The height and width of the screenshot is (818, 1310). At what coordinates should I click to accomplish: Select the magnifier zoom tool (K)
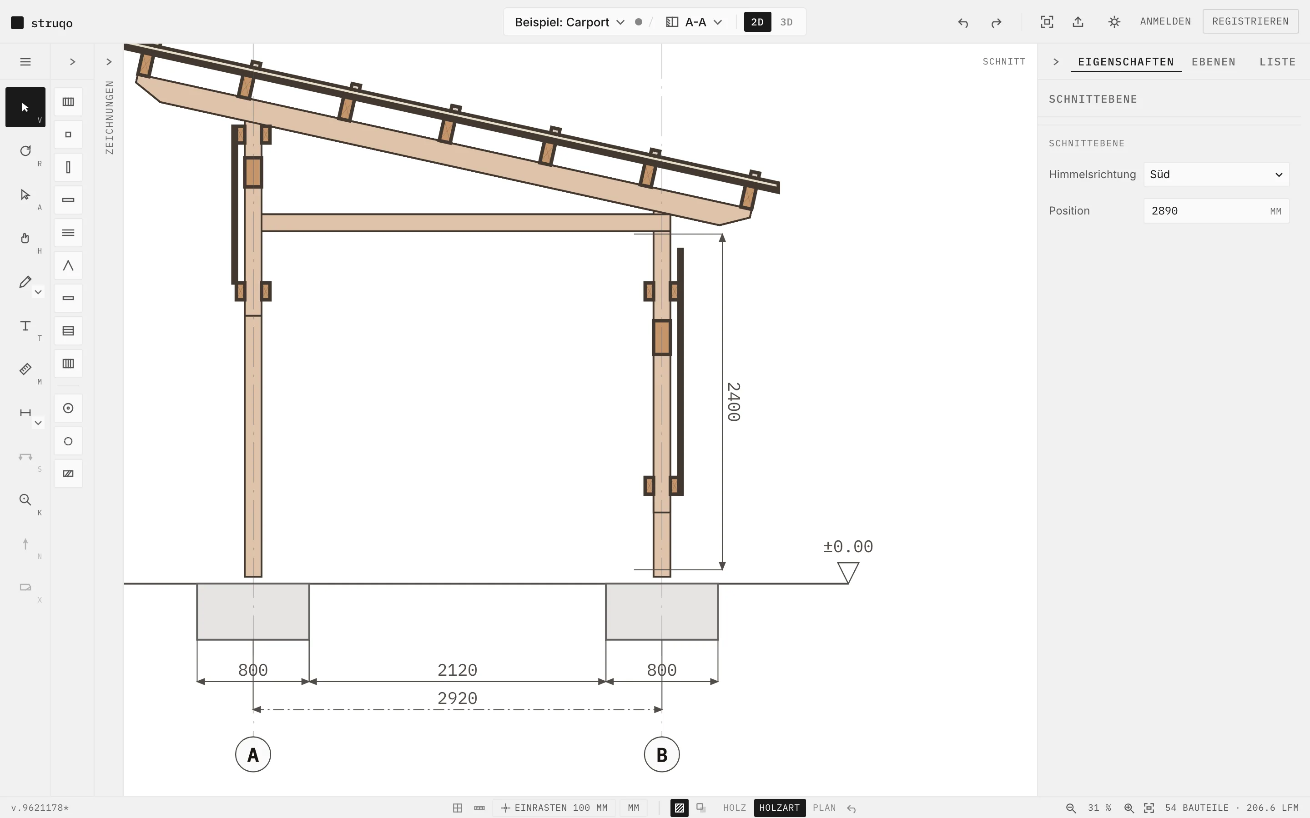pyautogui.click(x=25, y=500)
